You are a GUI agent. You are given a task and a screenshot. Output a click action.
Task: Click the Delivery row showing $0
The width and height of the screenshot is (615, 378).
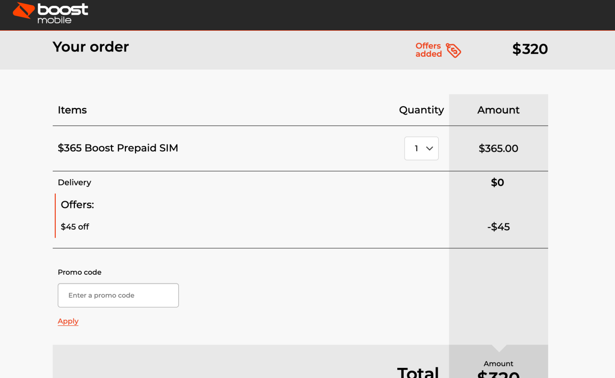coord(74,182)
